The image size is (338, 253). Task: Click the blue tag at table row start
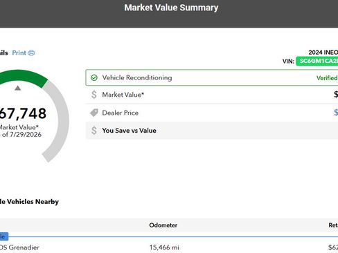[x=4, y=236]
